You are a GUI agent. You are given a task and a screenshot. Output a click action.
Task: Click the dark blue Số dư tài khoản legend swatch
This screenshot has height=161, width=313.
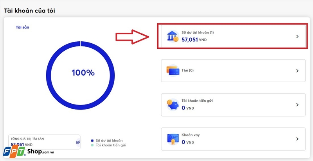click(x=92, y=140)
